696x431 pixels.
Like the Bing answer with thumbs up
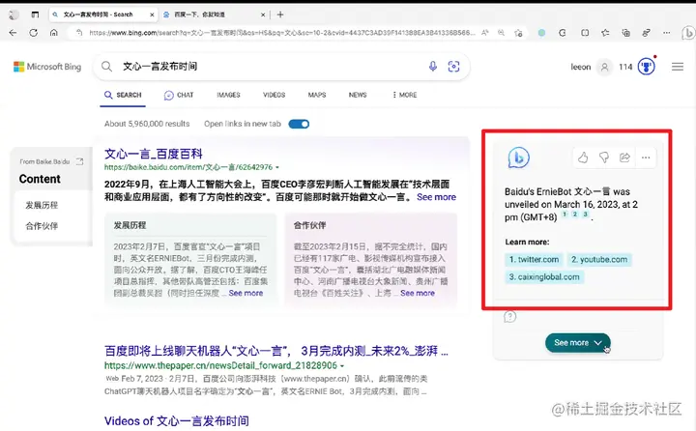pyautogui.click(x=583, y=158)
